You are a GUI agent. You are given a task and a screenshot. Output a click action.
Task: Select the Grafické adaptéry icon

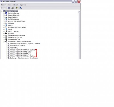click(6, 19)
